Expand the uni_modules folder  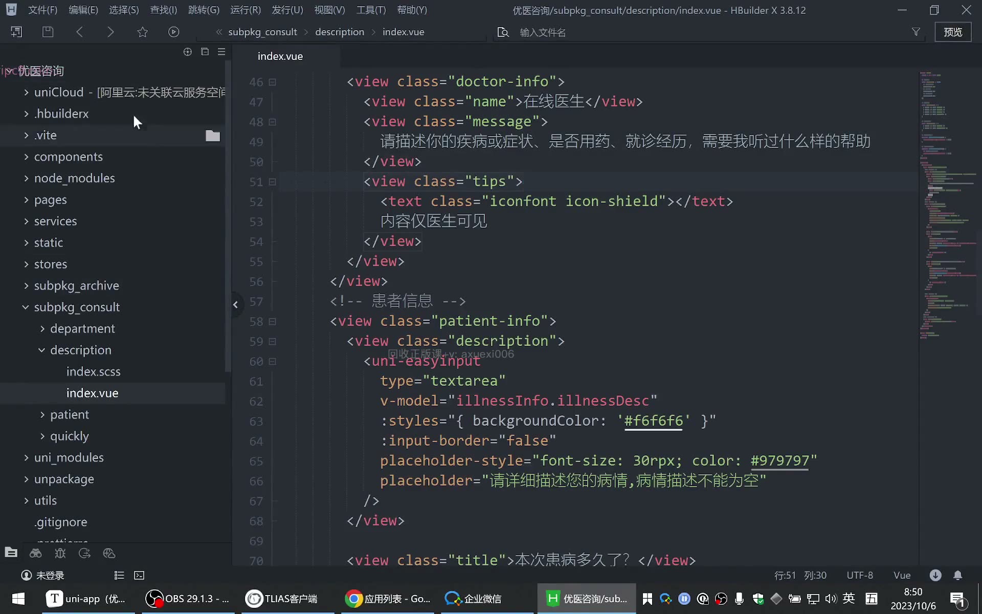pos(26,457)
